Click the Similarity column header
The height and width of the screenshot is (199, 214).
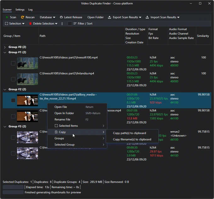(x=203, y=36)
